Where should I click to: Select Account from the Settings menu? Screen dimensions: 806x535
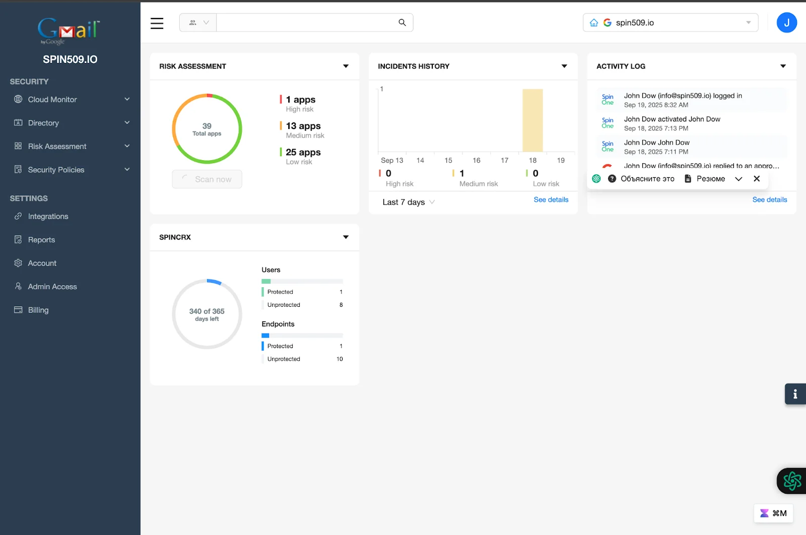(42, 262)
